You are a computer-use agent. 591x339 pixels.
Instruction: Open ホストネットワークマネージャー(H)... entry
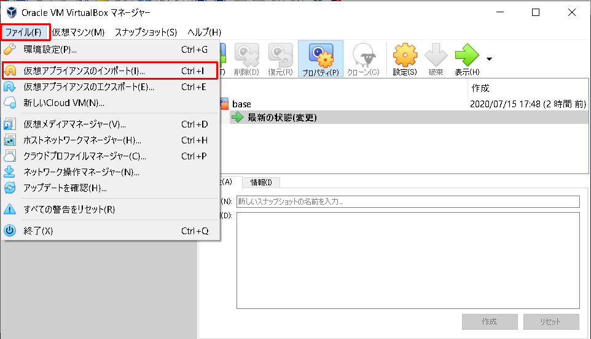tap(111, 140)
